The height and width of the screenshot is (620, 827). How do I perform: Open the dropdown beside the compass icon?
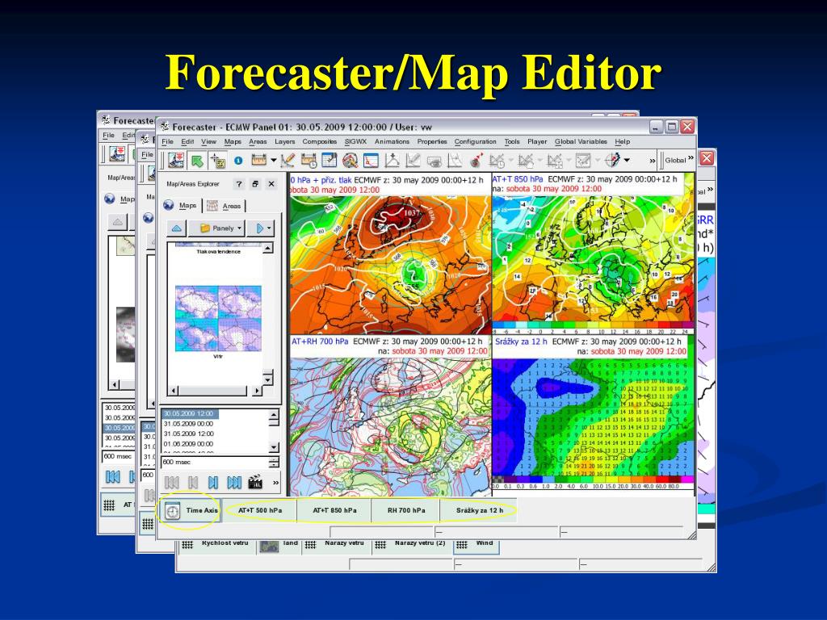click(x=627, y=161)
